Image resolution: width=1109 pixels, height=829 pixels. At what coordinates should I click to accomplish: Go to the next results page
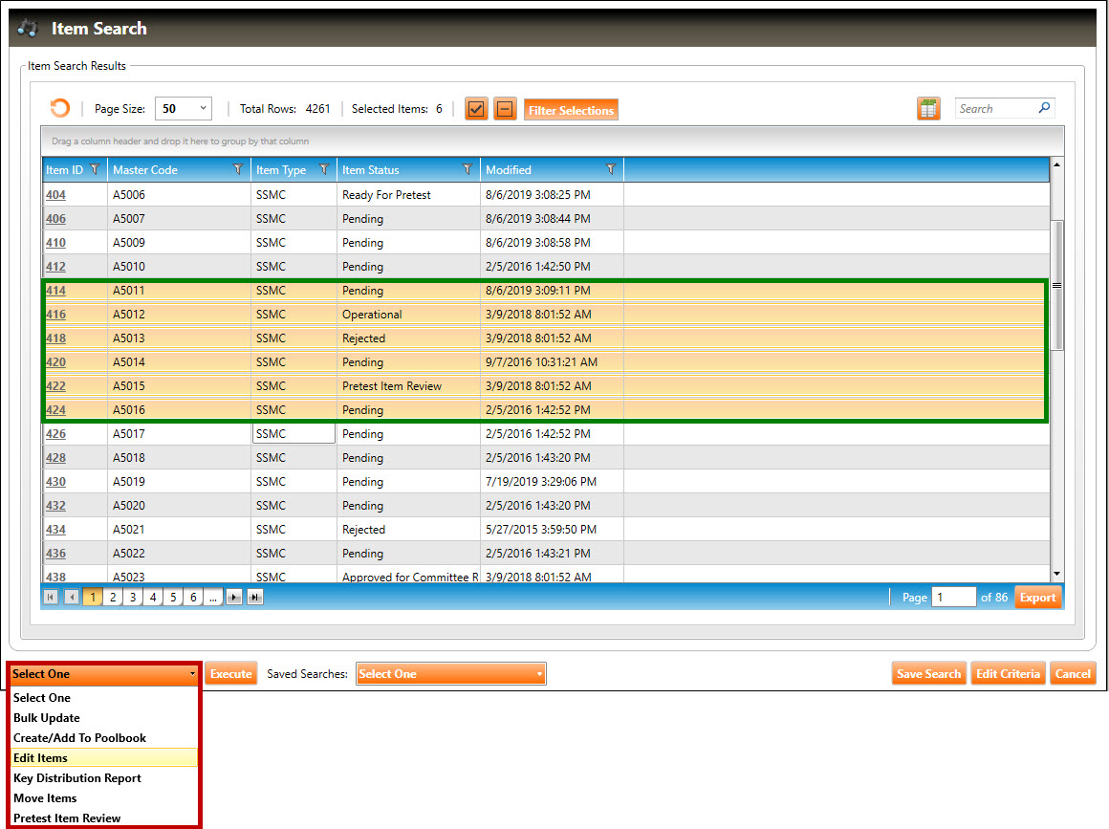234,598
